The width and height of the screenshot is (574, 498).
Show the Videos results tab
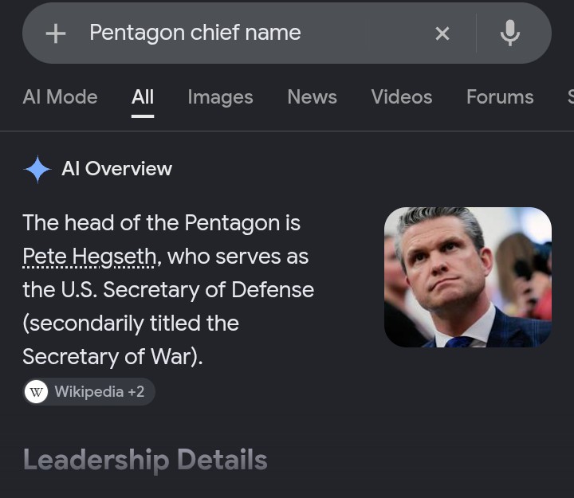coord(402,97)
